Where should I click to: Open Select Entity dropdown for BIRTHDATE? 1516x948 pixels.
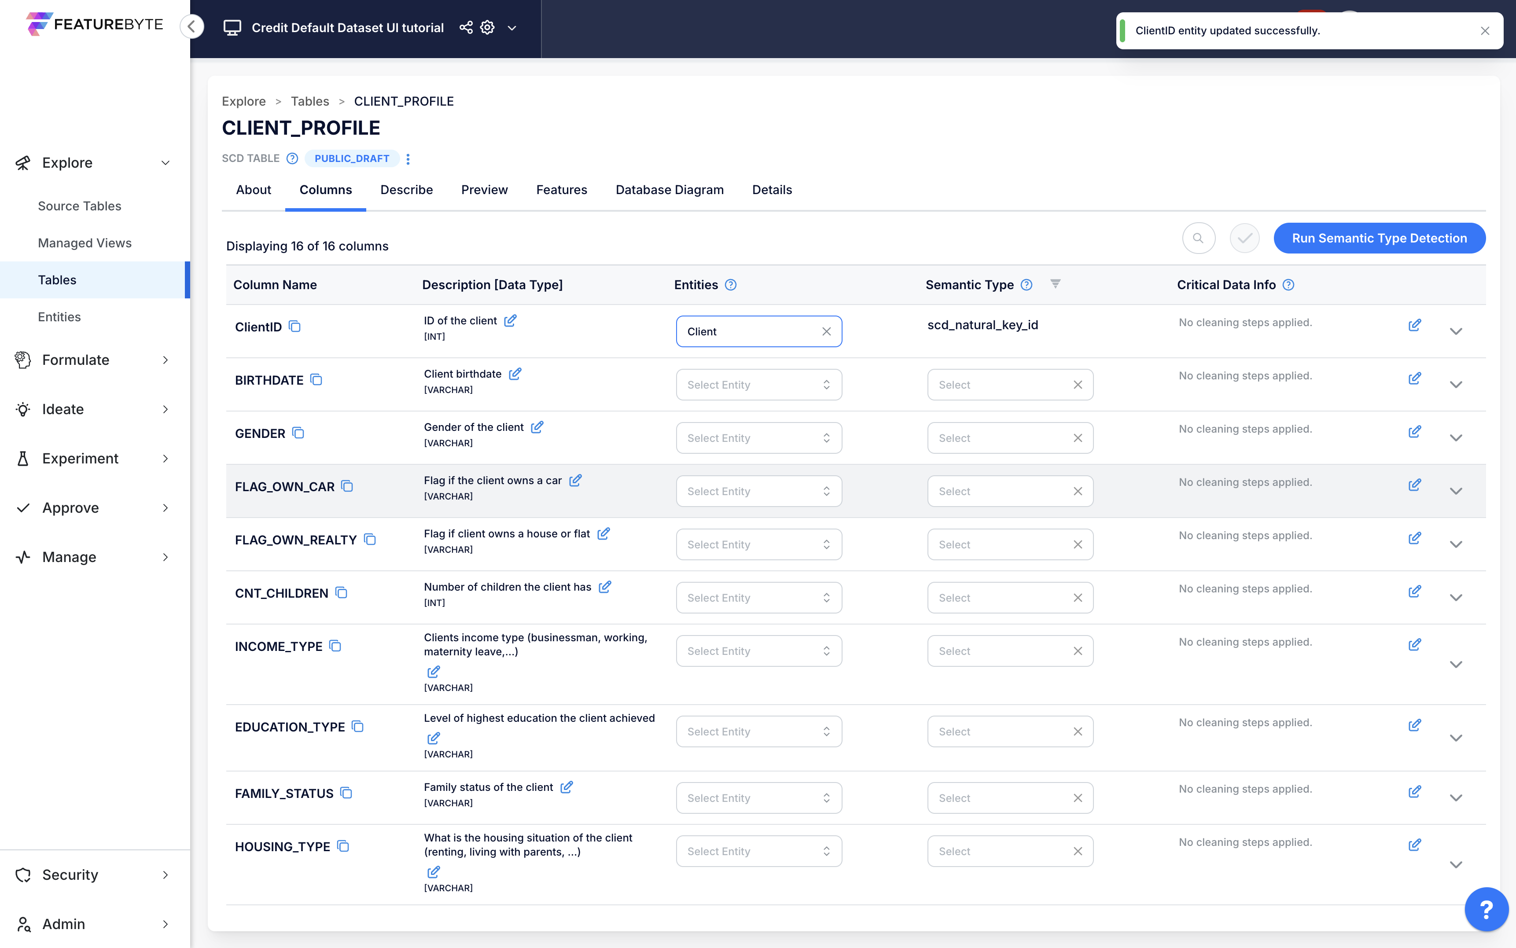[758, 384]
